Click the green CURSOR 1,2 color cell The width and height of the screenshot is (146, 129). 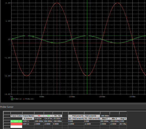[16, 121]
